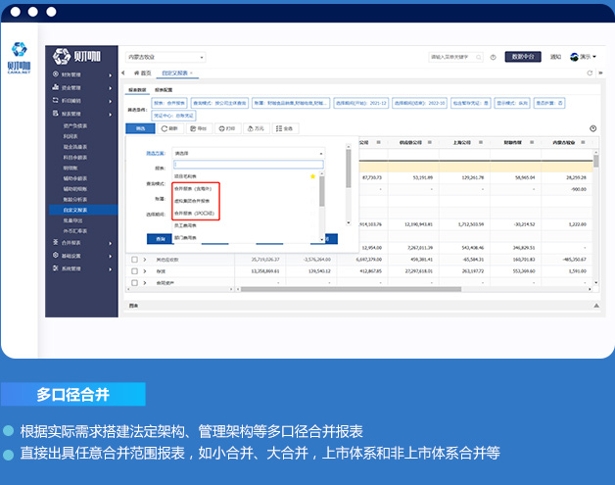This screenshot has height=485, width=615.
Task: Click the 报表管理 sidebar icon
Action: (x=56, y=114)
